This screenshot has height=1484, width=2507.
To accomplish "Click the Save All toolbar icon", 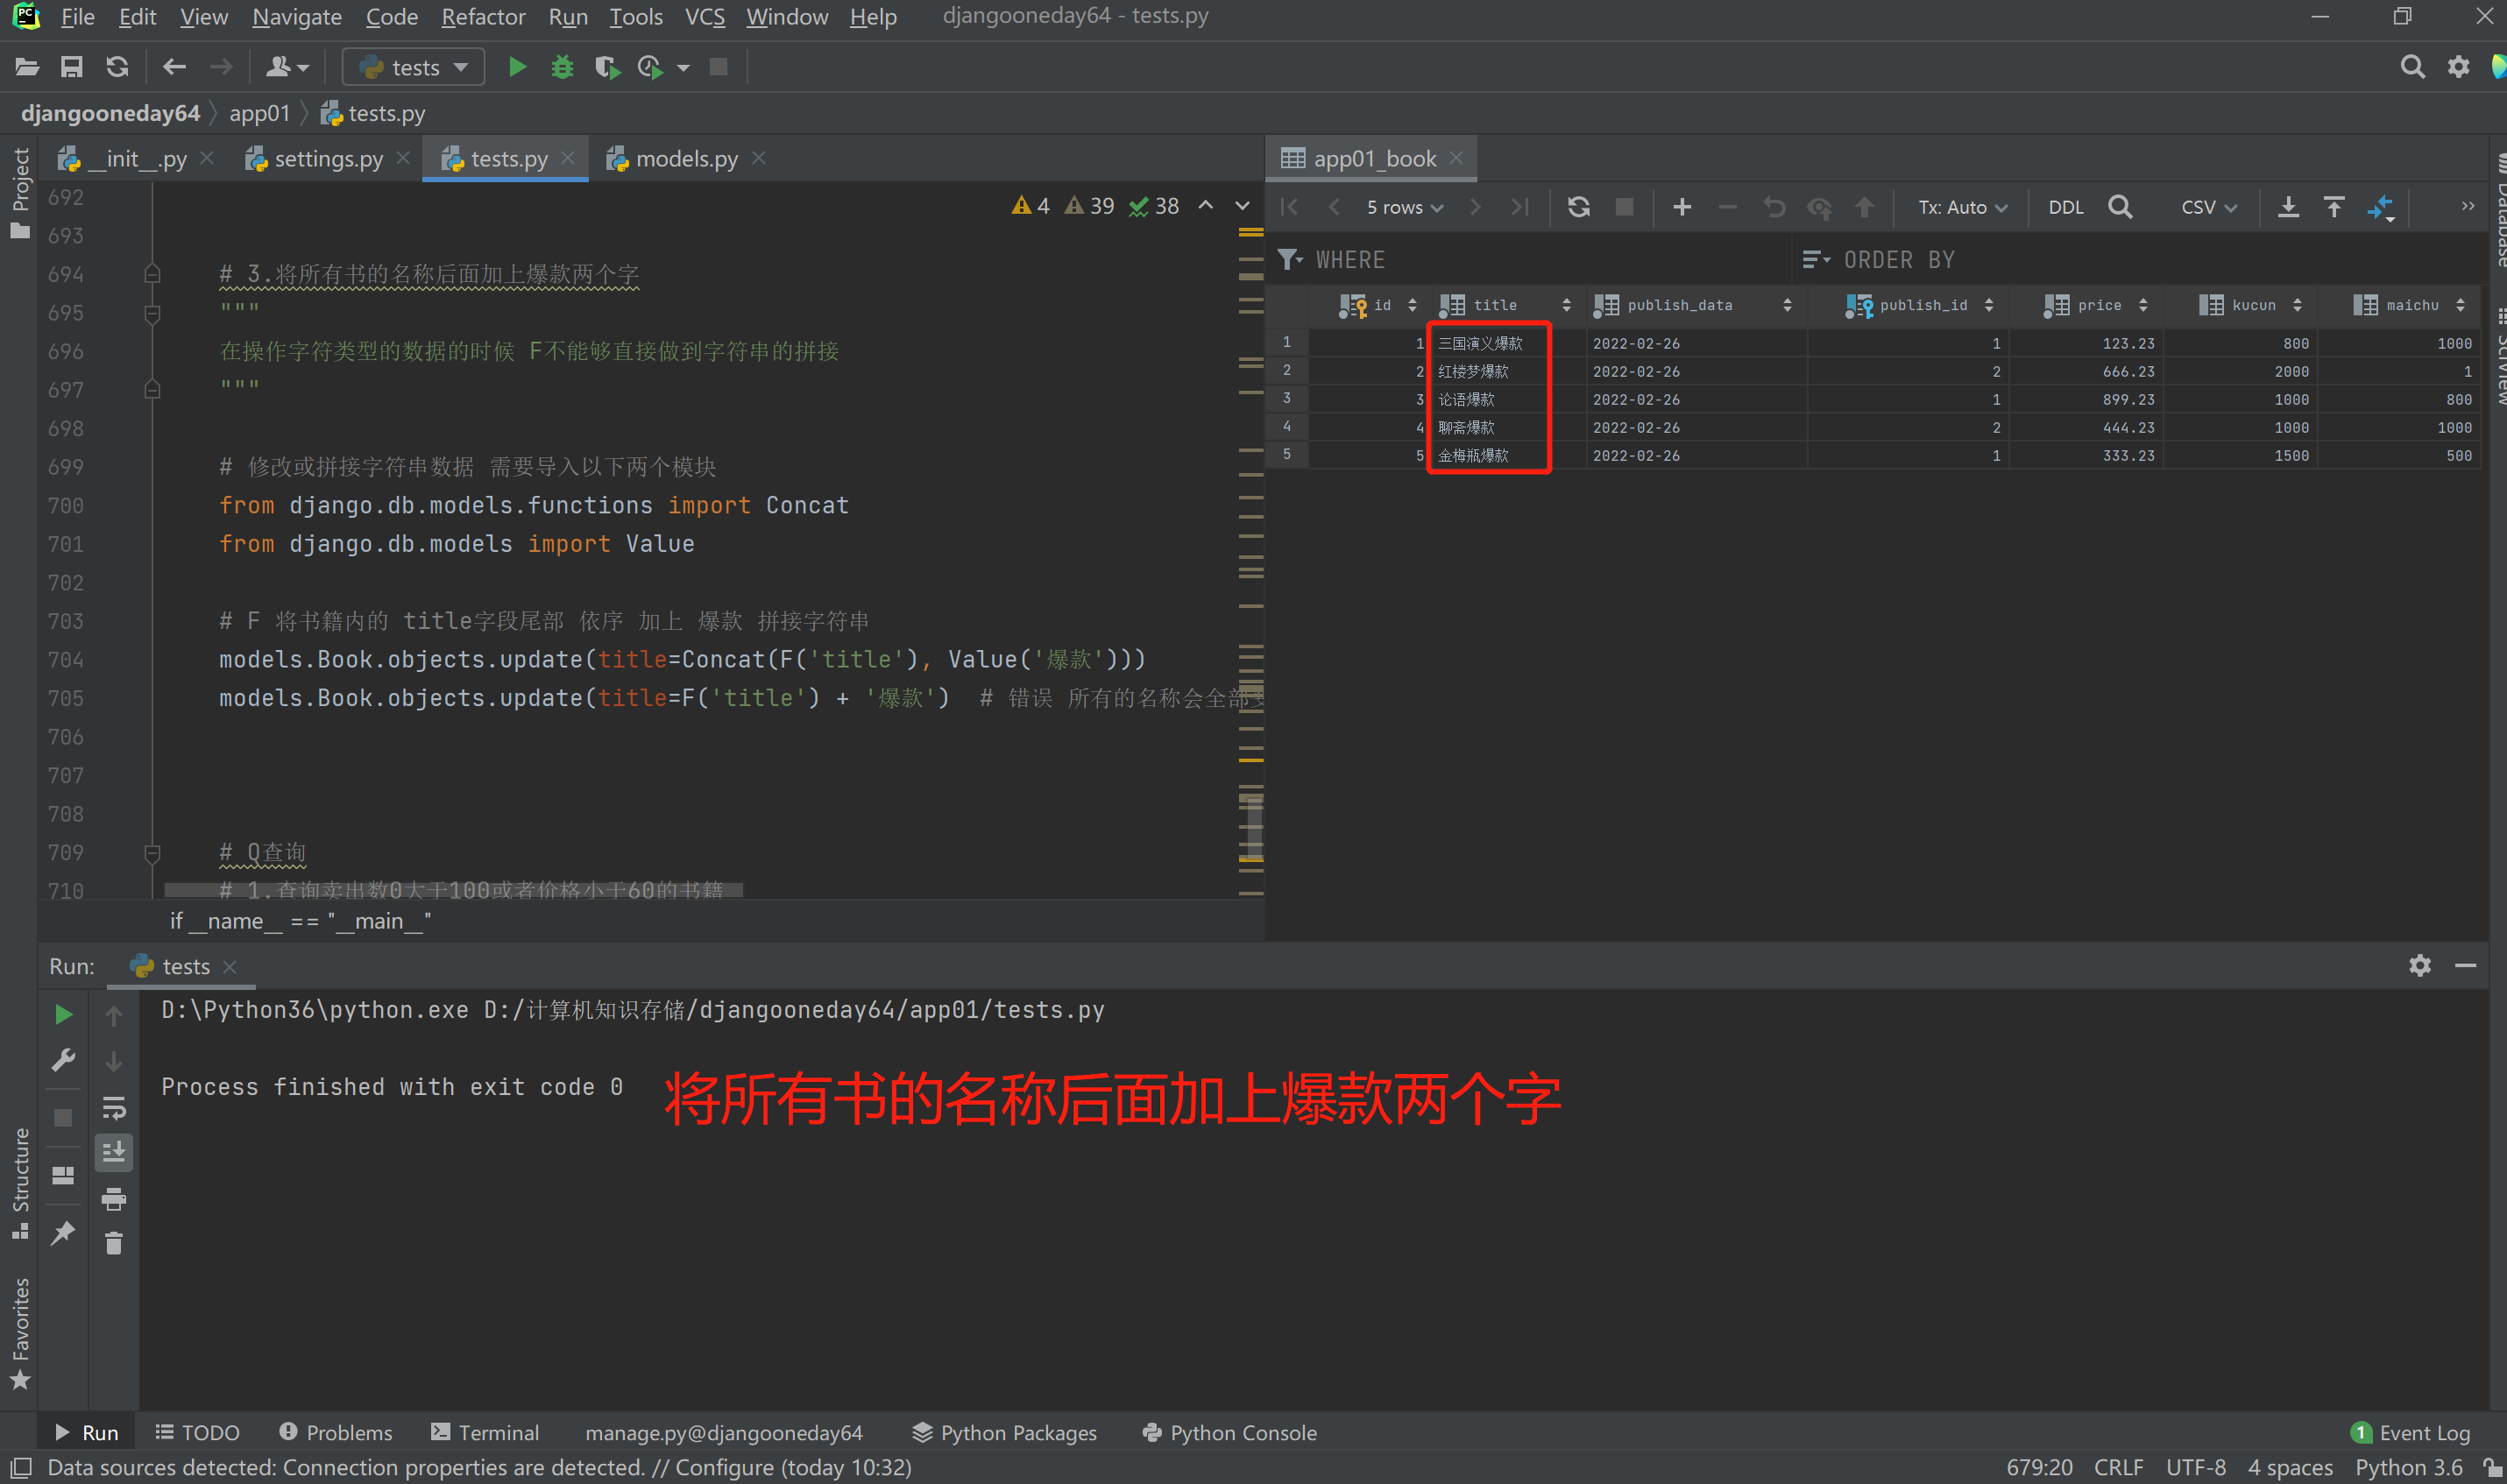I will click(71, 67).
